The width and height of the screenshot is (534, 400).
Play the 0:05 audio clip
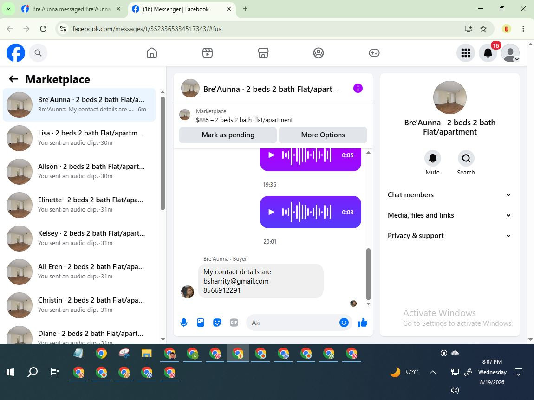(x=272, y=155)
